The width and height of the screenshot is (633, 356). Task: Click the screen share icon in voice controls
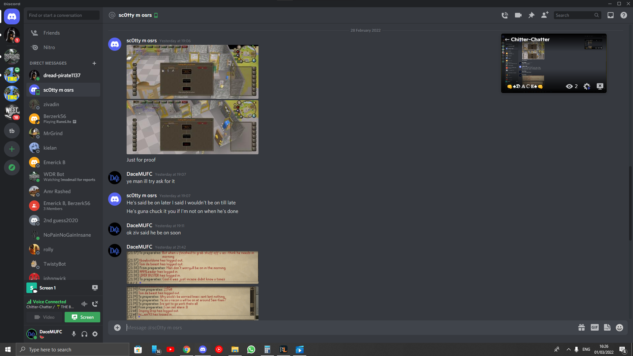point(82,317)
